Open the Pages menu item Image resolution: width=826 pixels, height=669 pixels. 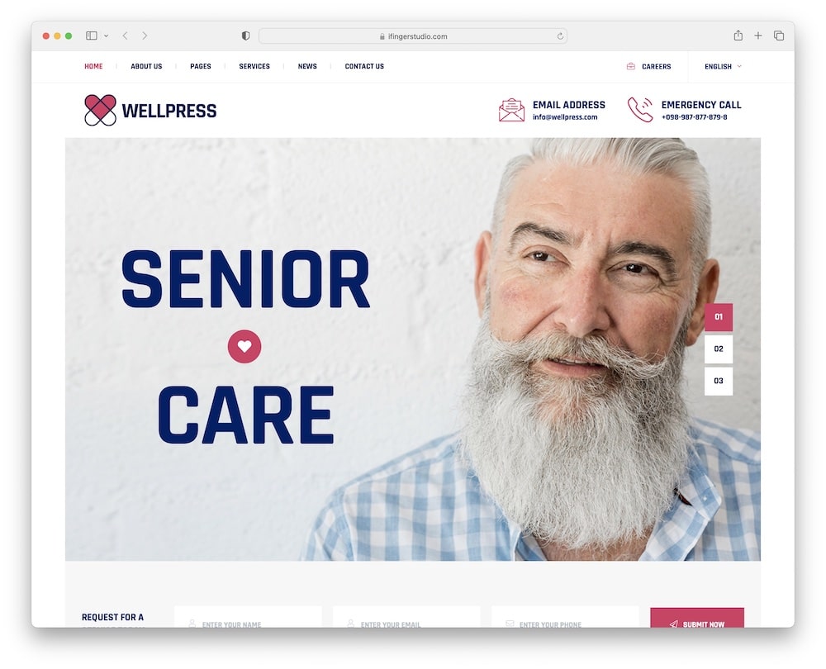tap(200, 66)
